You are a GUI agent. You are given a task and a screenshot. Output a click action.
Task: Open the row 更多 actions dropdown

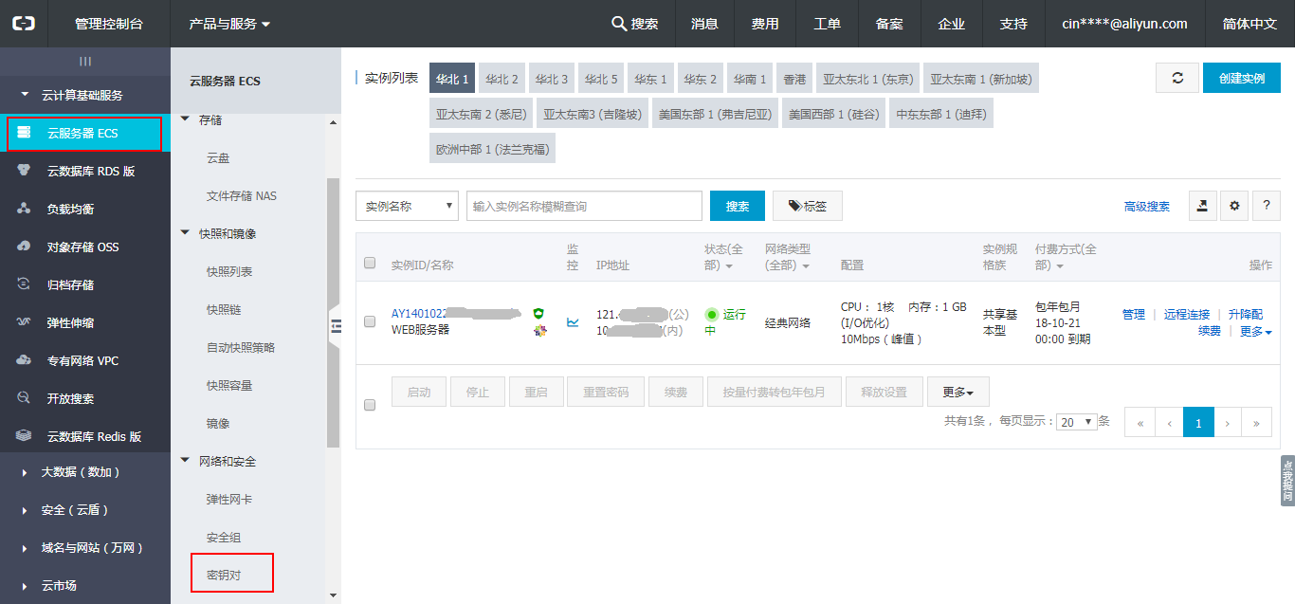pyautogui.click(x=1256, y=332)
